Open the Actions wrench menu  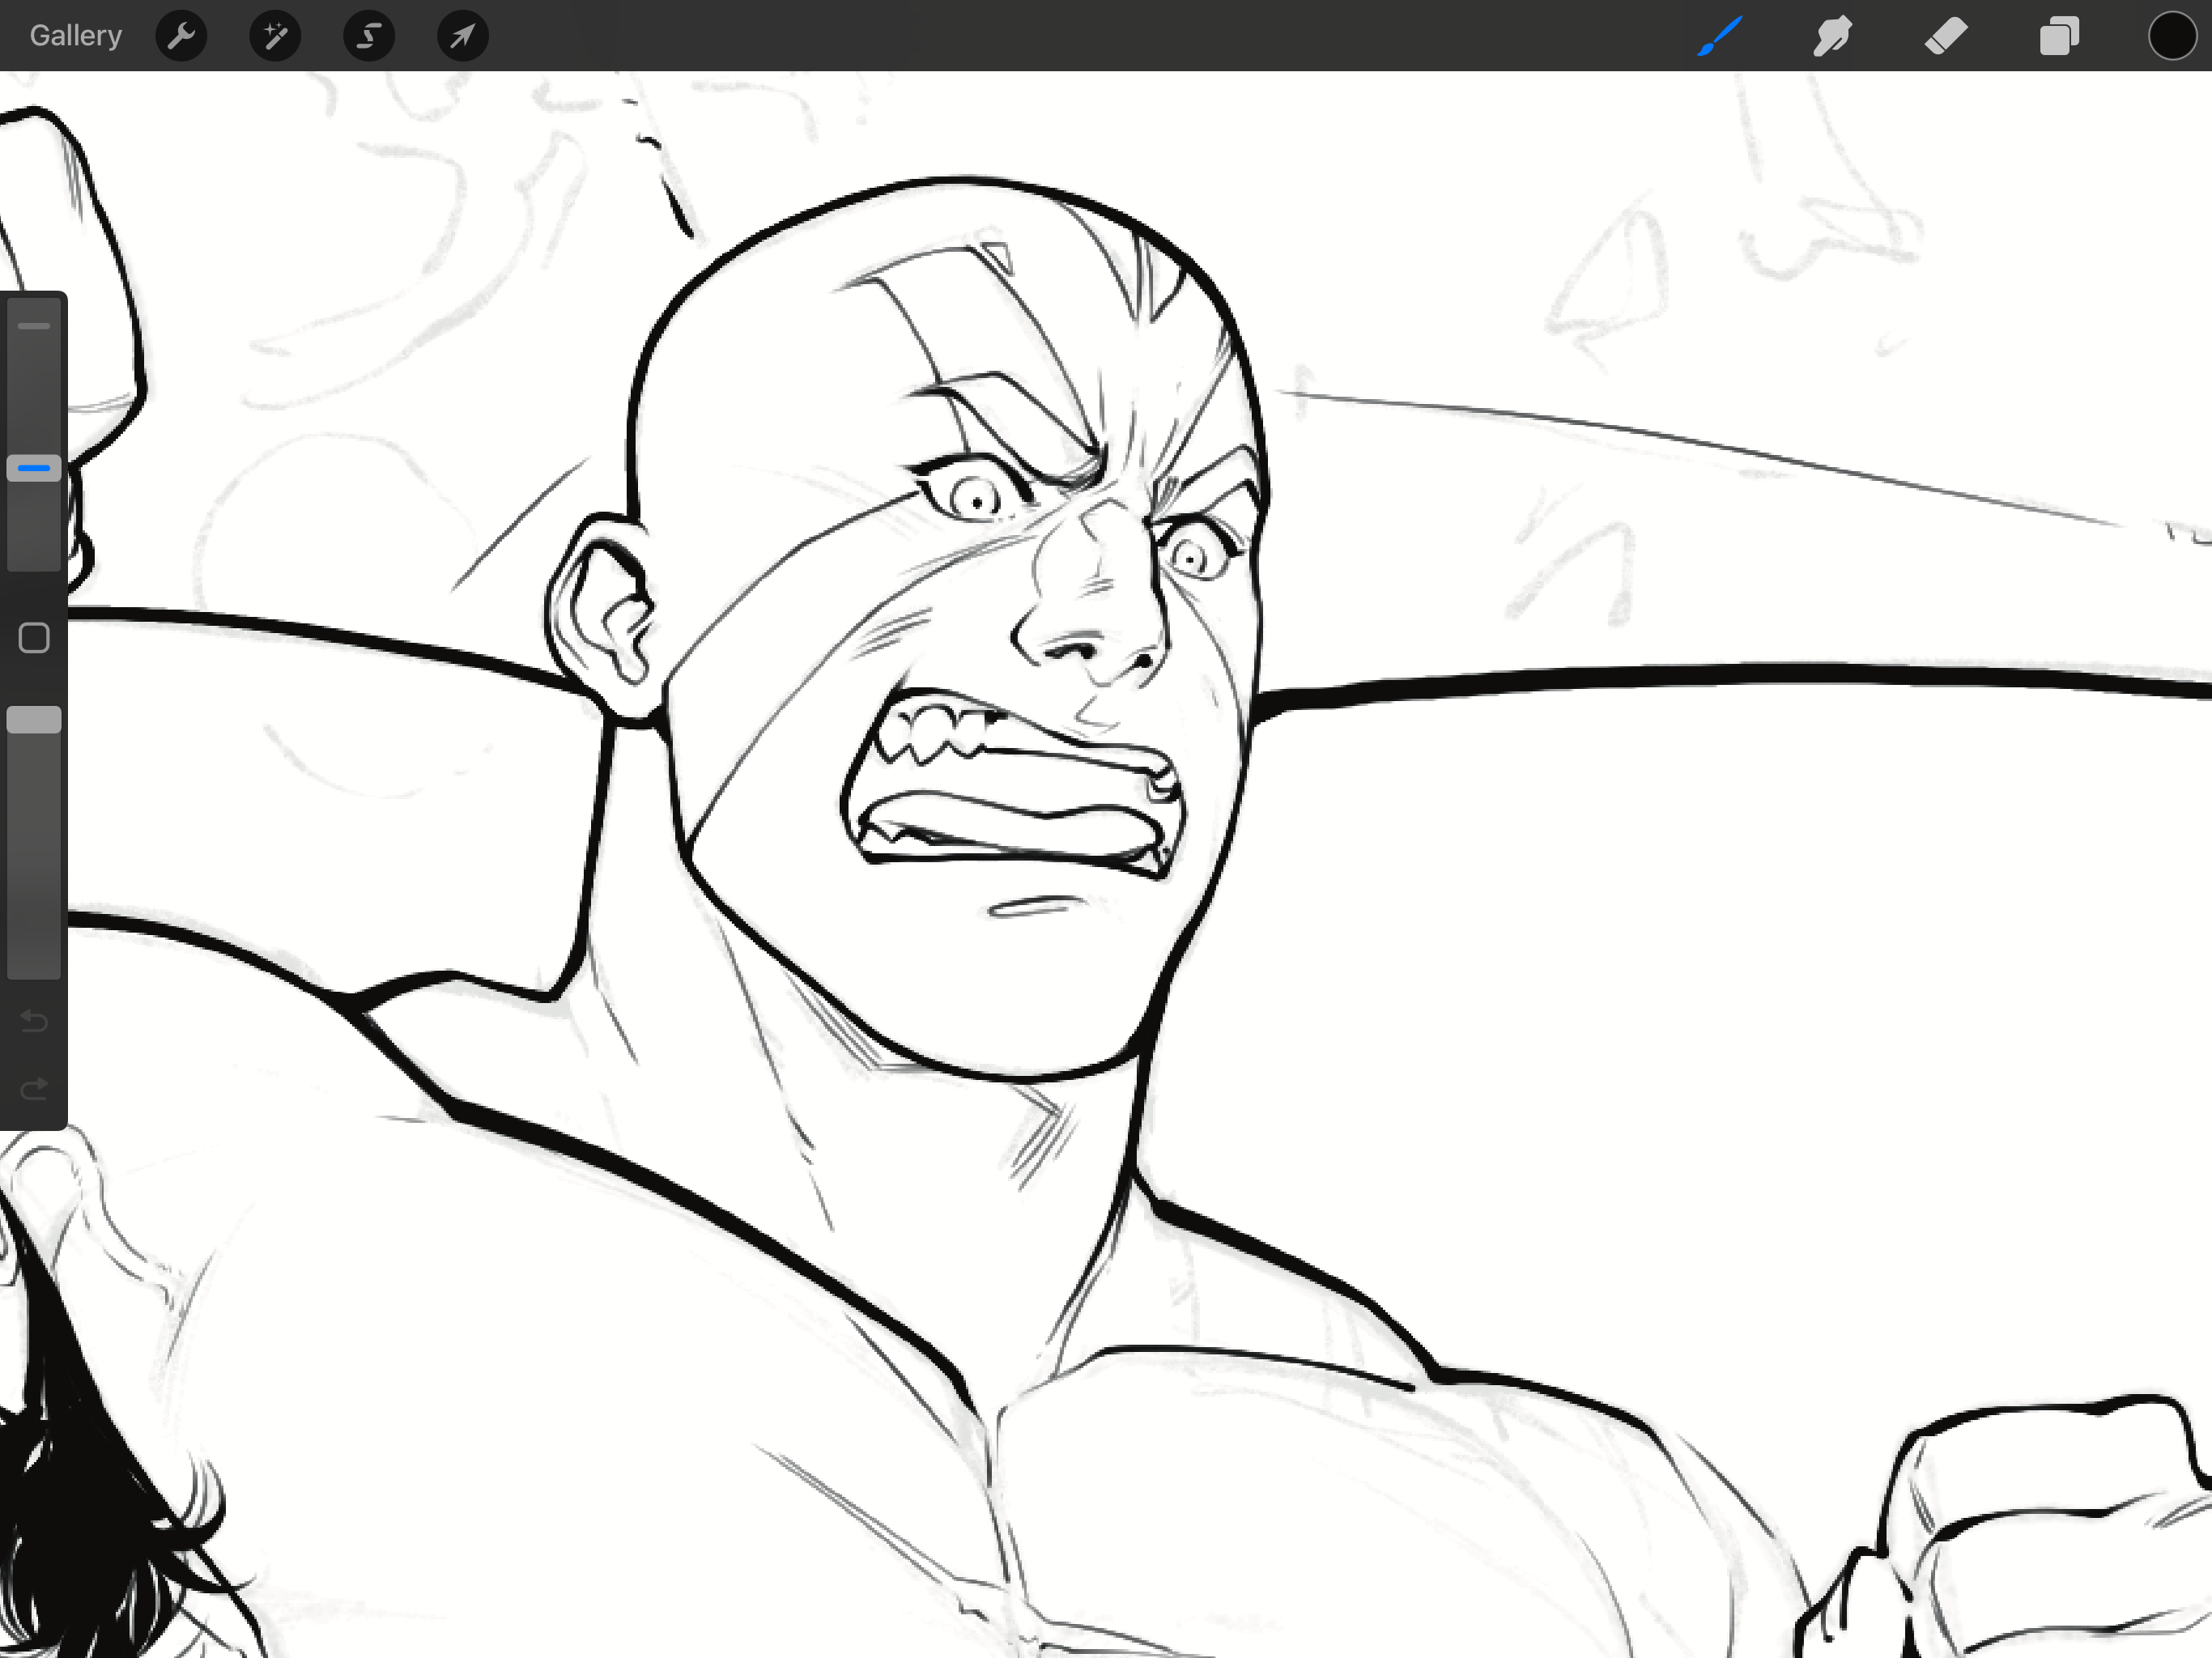coord(181,36)
